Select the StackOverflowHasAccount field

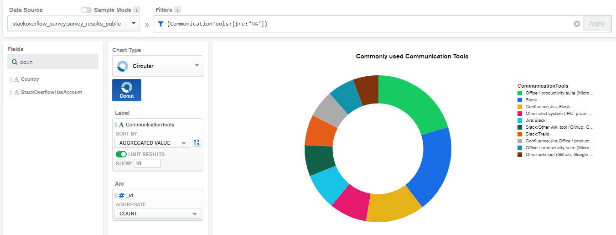51,92
